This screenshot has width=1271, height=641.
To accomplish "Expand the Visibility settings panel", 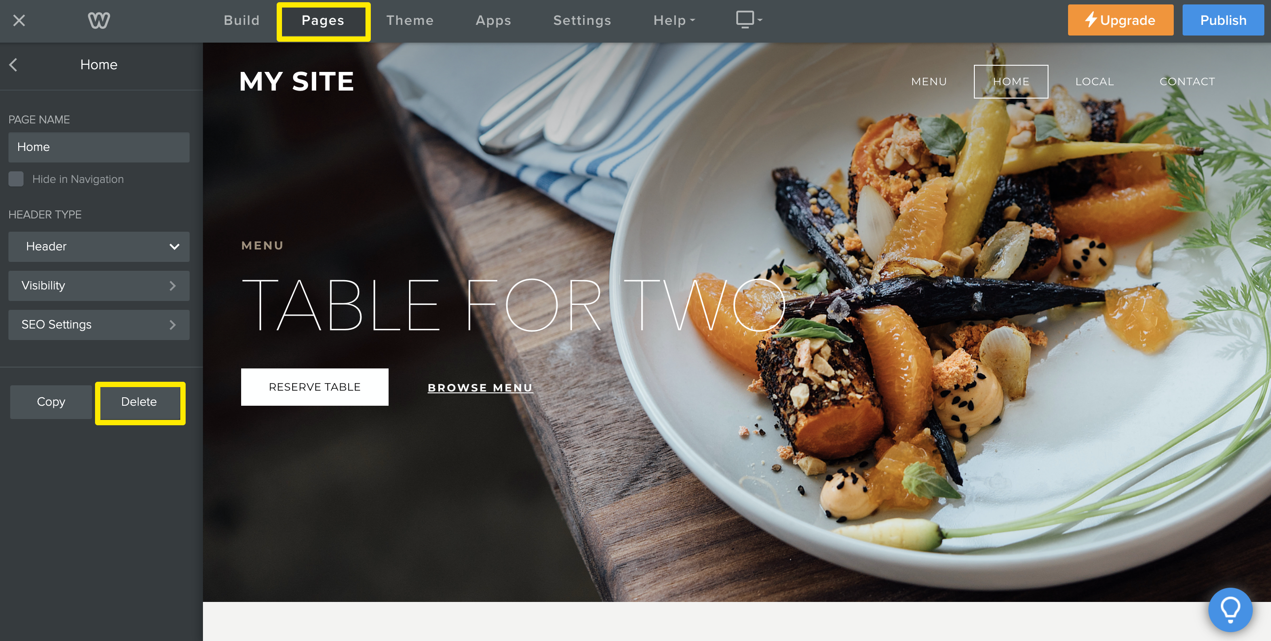I will (x=98, y=285).
